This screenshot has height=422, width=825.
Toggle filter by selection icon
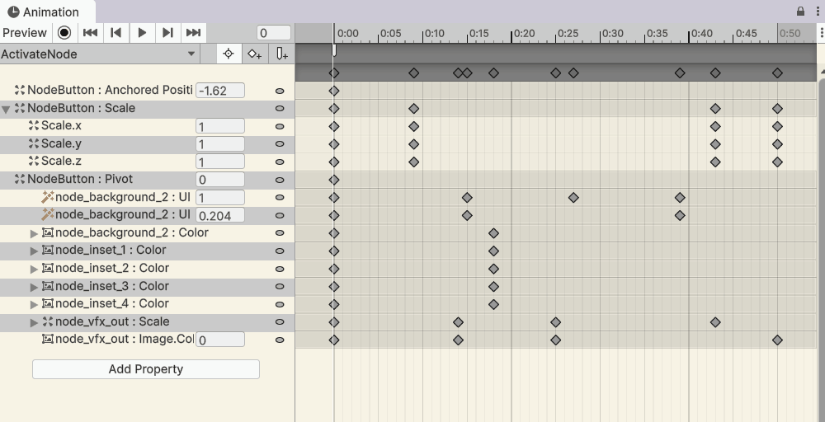229,54
